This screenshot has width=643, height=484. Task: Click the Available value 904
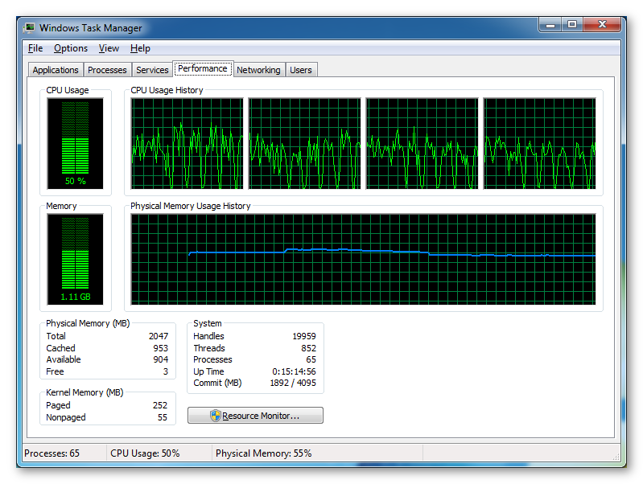click(161, 359)
